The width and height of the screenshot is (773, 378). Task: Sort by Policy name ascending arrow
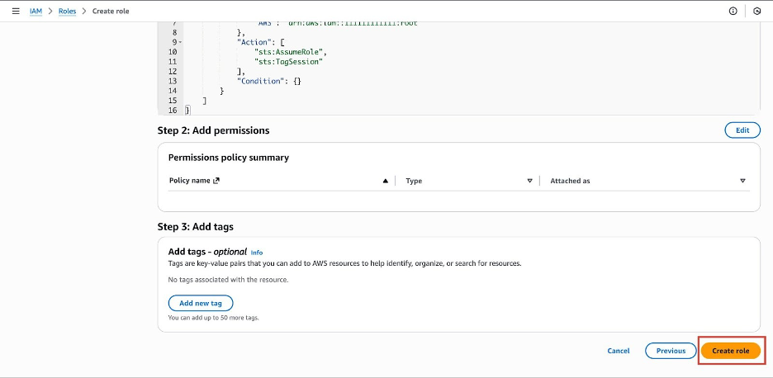[x=385, y=181]
